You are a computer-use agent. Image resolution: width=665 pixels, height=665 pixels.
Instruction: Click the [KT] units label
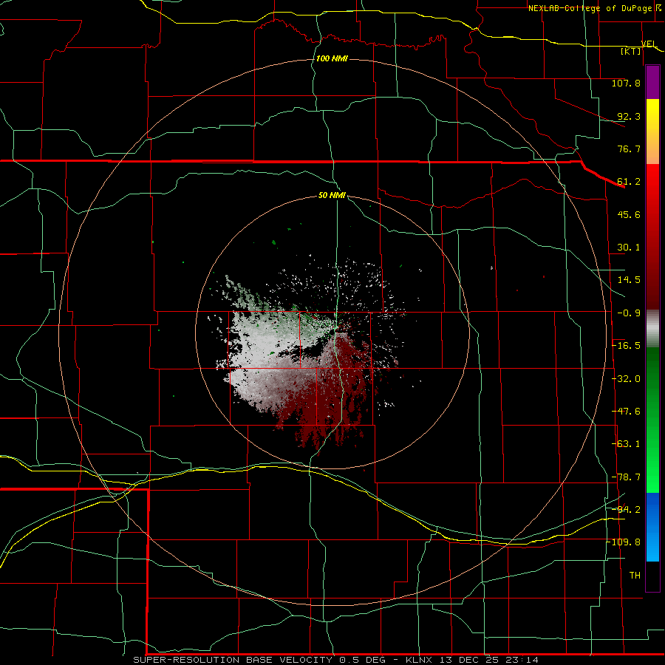tap(631, 51)
